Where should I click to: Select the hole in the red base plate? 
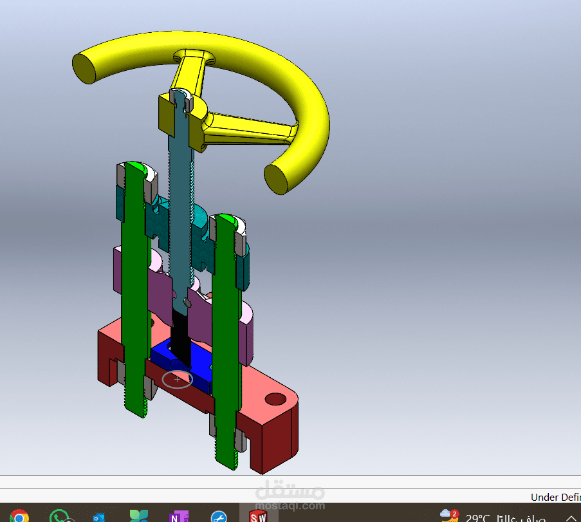tap(275, 399)
